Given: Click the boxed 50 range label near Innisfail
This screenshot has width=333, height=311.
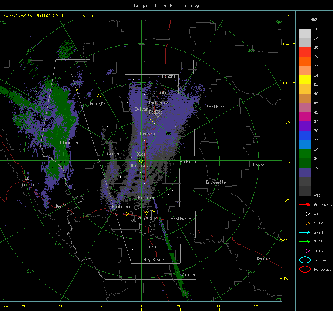Looking at the screenshot, I should [x=169, y=133].
